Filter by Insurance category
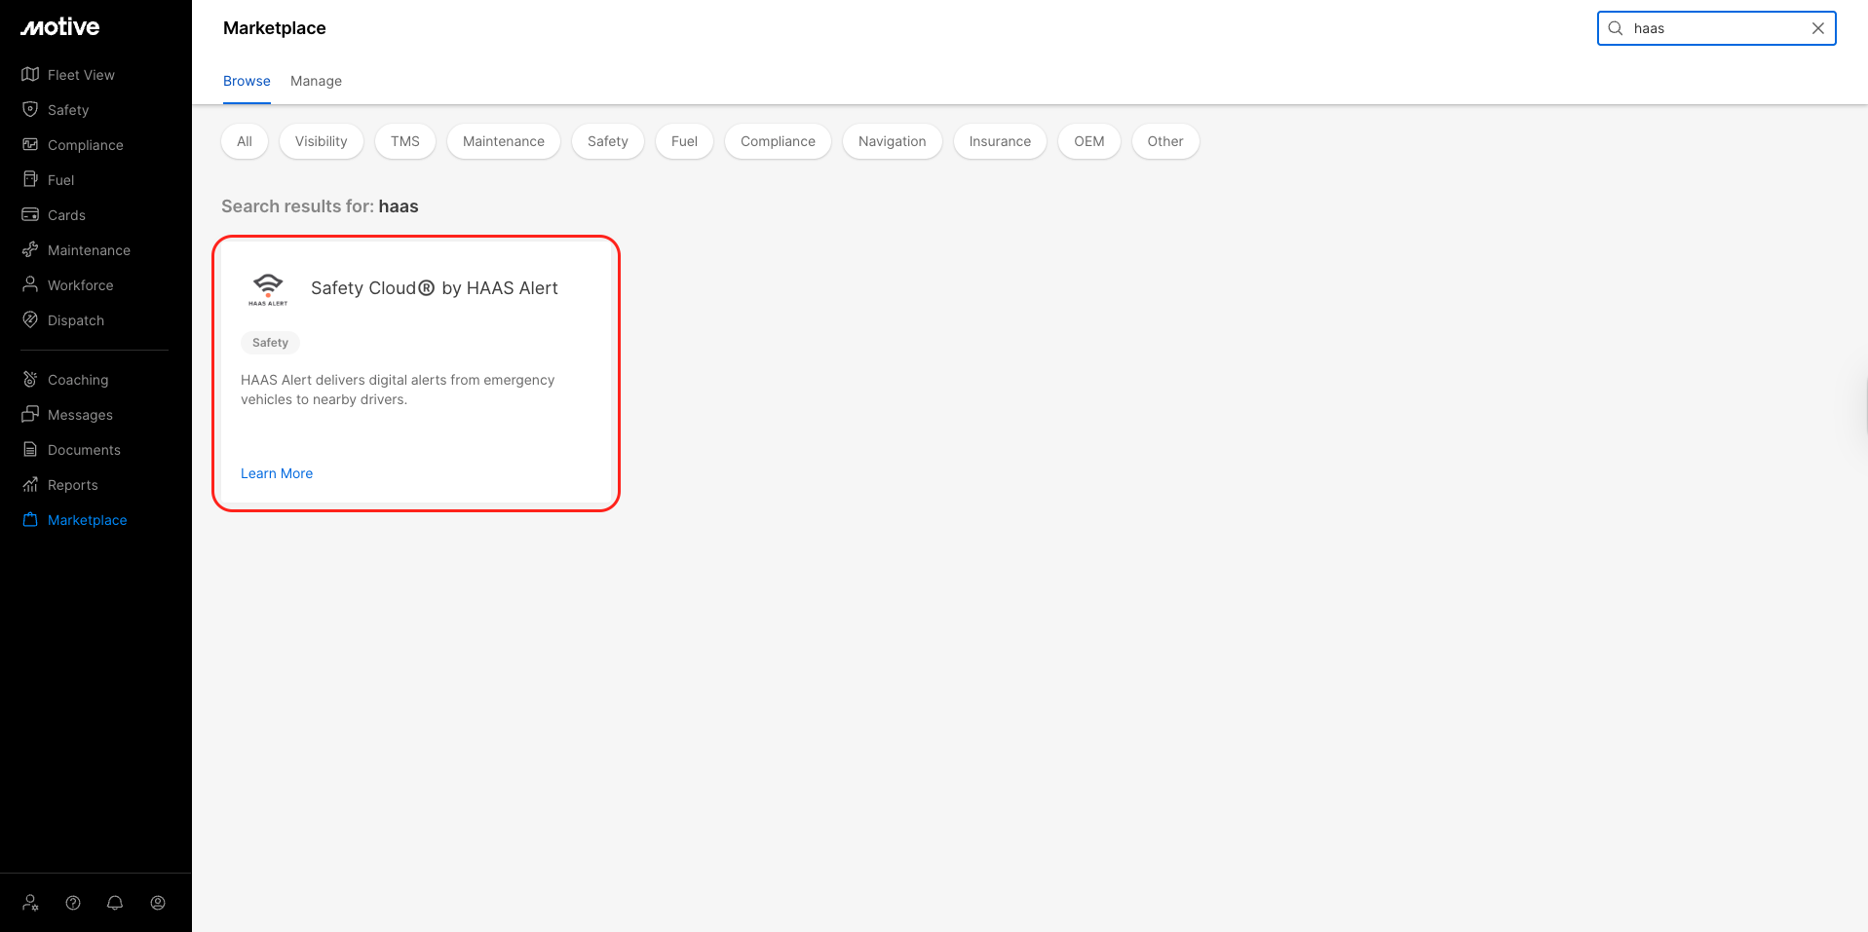The width and height of the screenshot is (1868, 932). [1000, 141]
